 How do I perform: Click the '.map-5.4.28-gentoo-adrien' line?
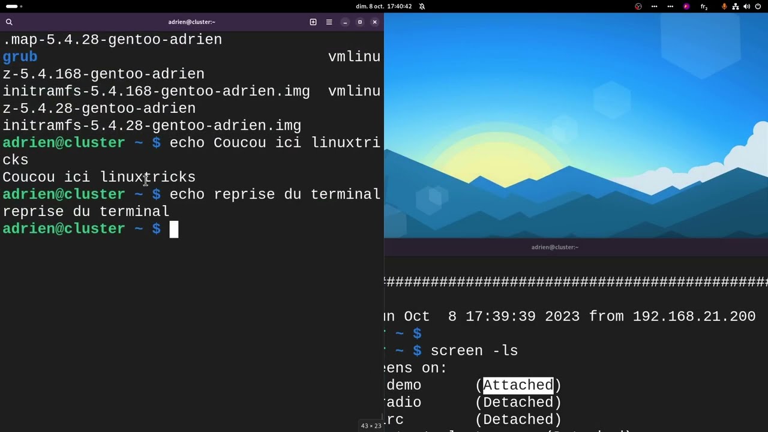click(x=112, y=40)
